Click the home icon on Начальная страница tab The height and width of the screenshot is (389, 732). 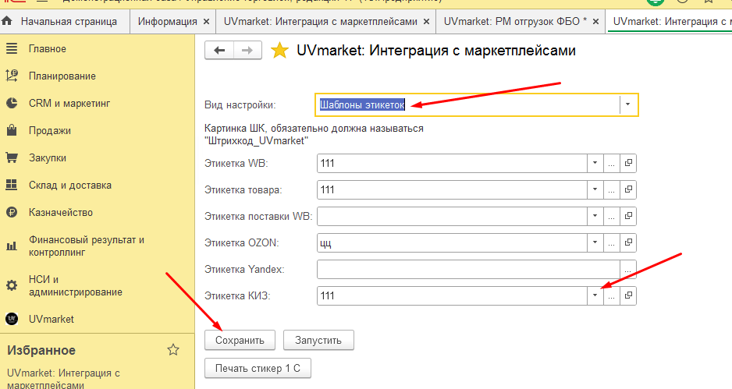[x=7, y=21]
